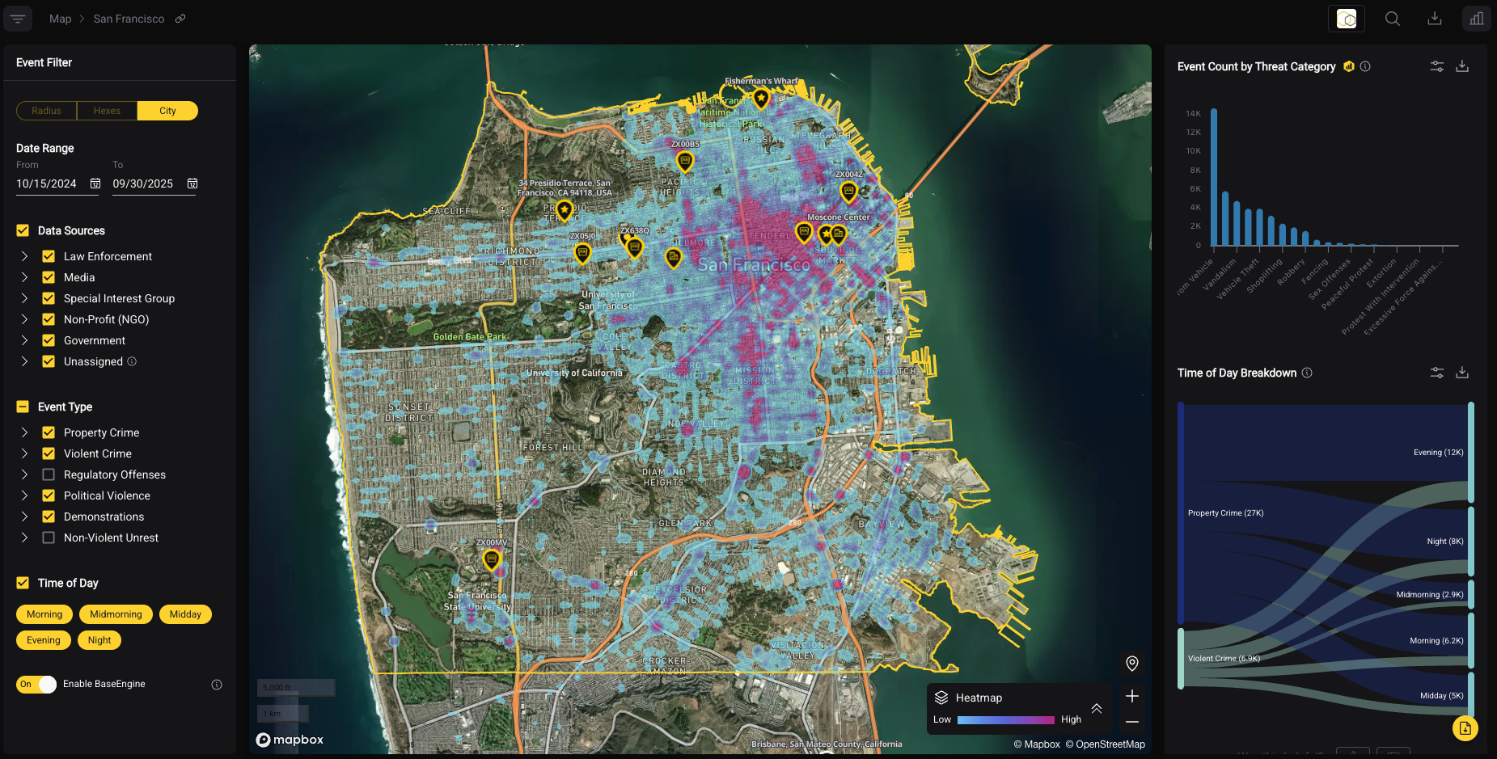This screenshot has height=759, width=1497.
Task: Click the To date field 09/30/2025
Action: (143, 183)
